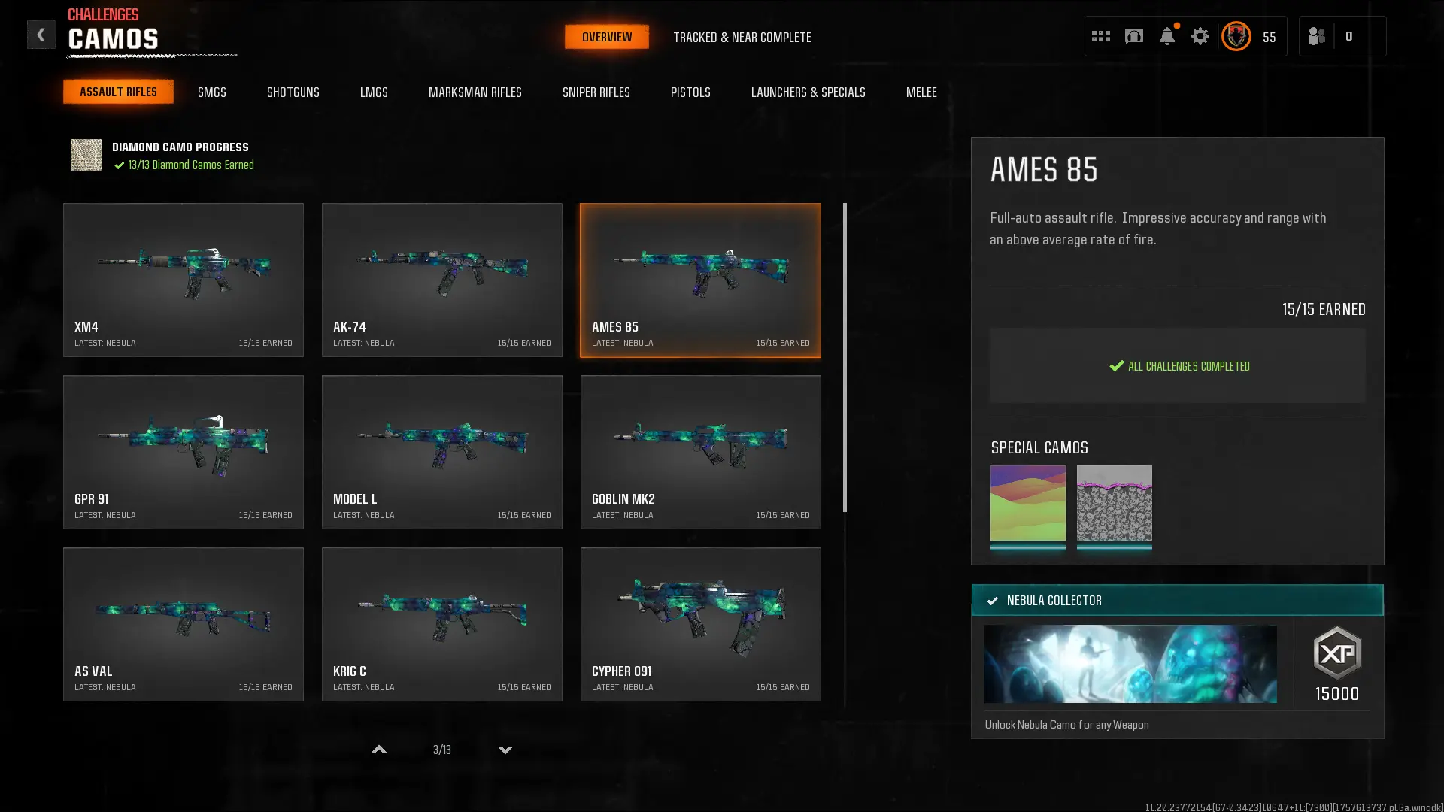Viewport: 1444px width, 812px height.
Task: Open the friends party icon
Action: [x=1316, y=36]
